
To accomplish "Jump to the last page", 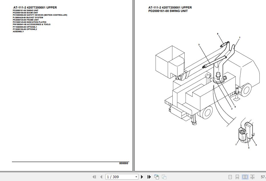I will click(149, 177).
